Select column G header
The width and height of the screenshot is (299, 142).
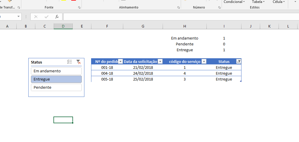pos(143,26)
